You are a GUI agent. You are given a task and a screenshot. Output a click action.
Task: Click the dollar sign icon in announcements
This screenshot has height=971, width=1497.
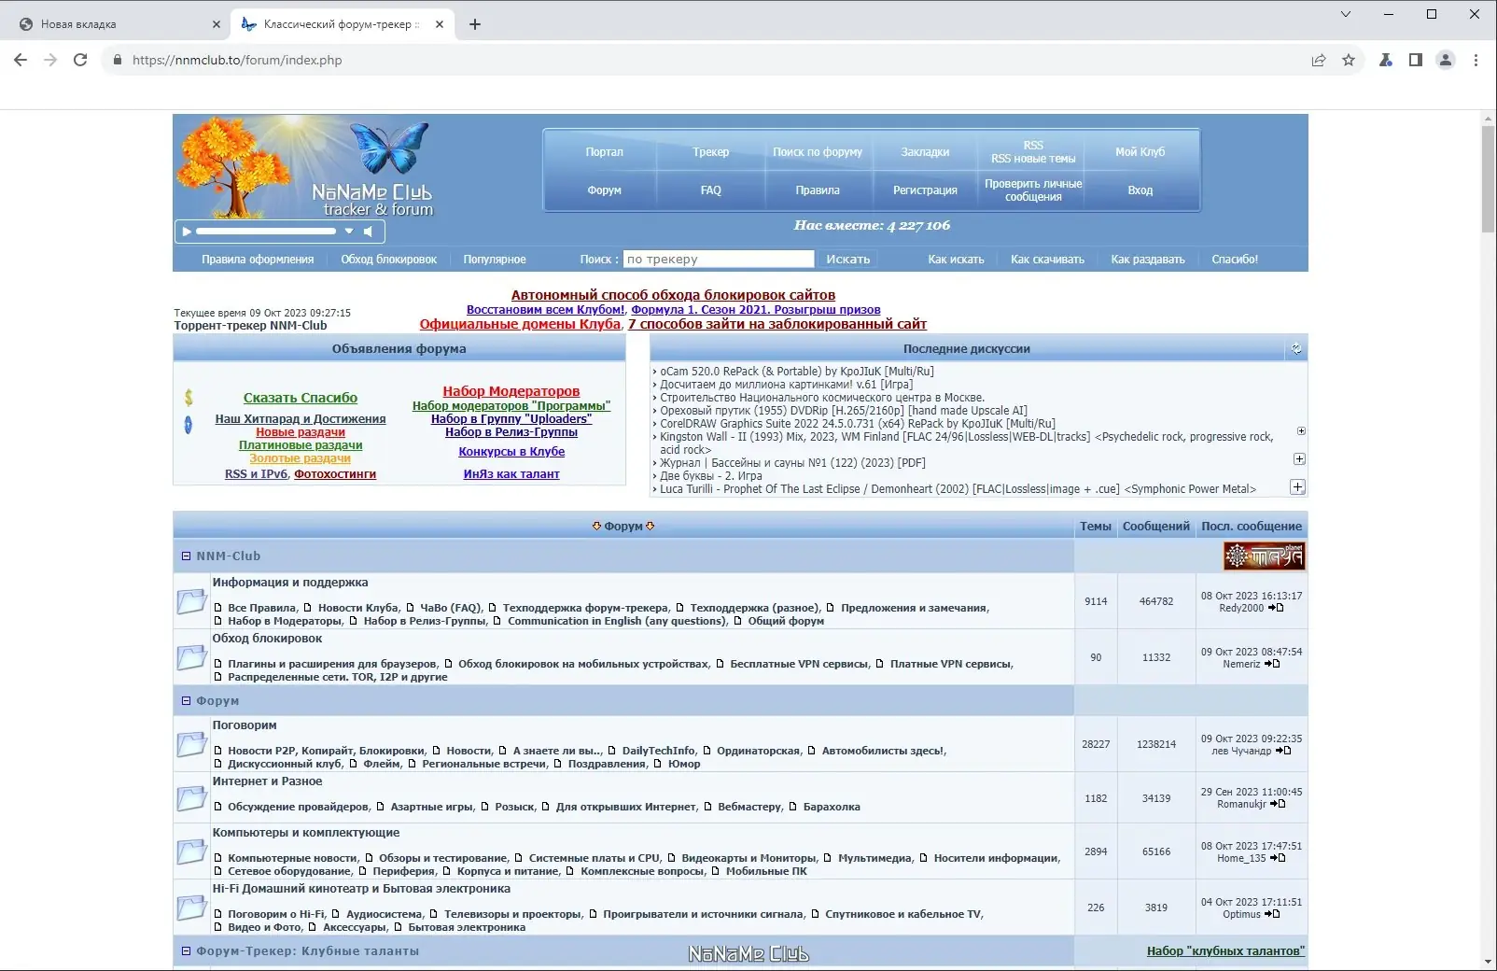click(x=189, y=397)
